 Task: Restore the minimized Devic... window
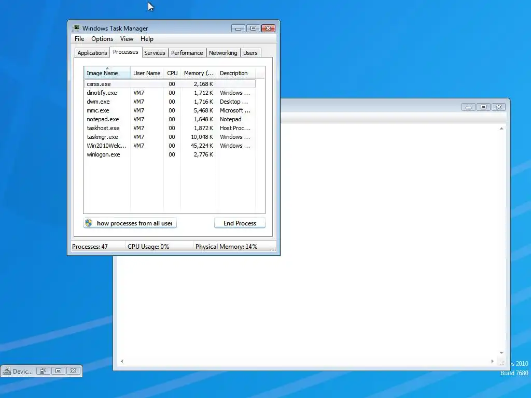coord(43,371)
